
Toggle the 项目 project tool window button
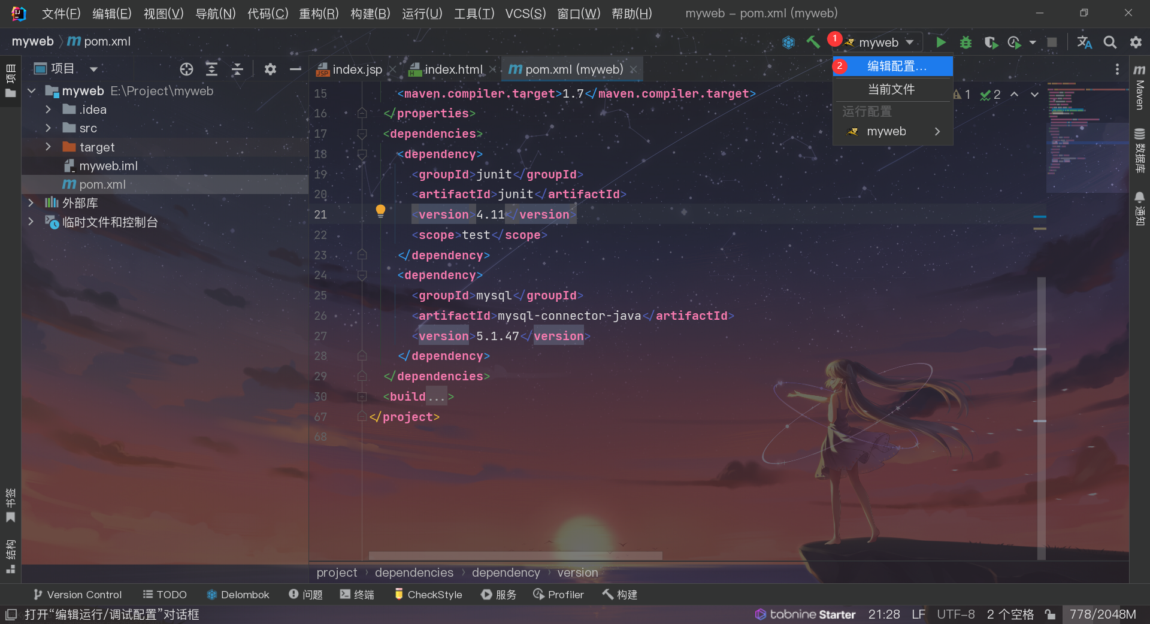coord(10,81)
